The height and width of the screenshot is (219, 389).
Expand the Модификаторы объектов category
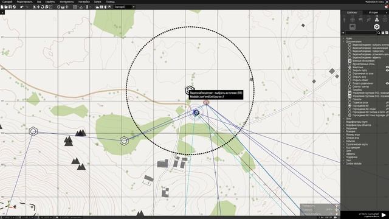343,125
